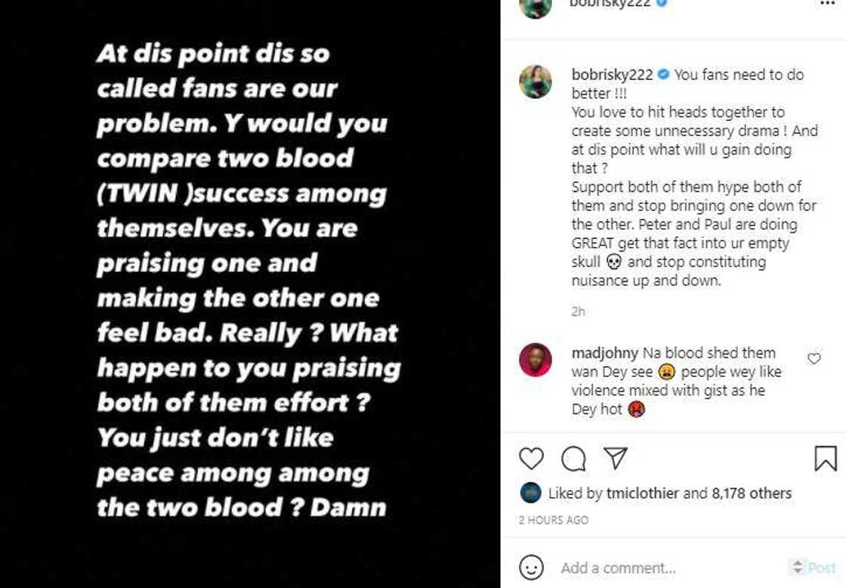846x588 pixels.
Task: Share post via paper plane icon
Action: point(616,458)
